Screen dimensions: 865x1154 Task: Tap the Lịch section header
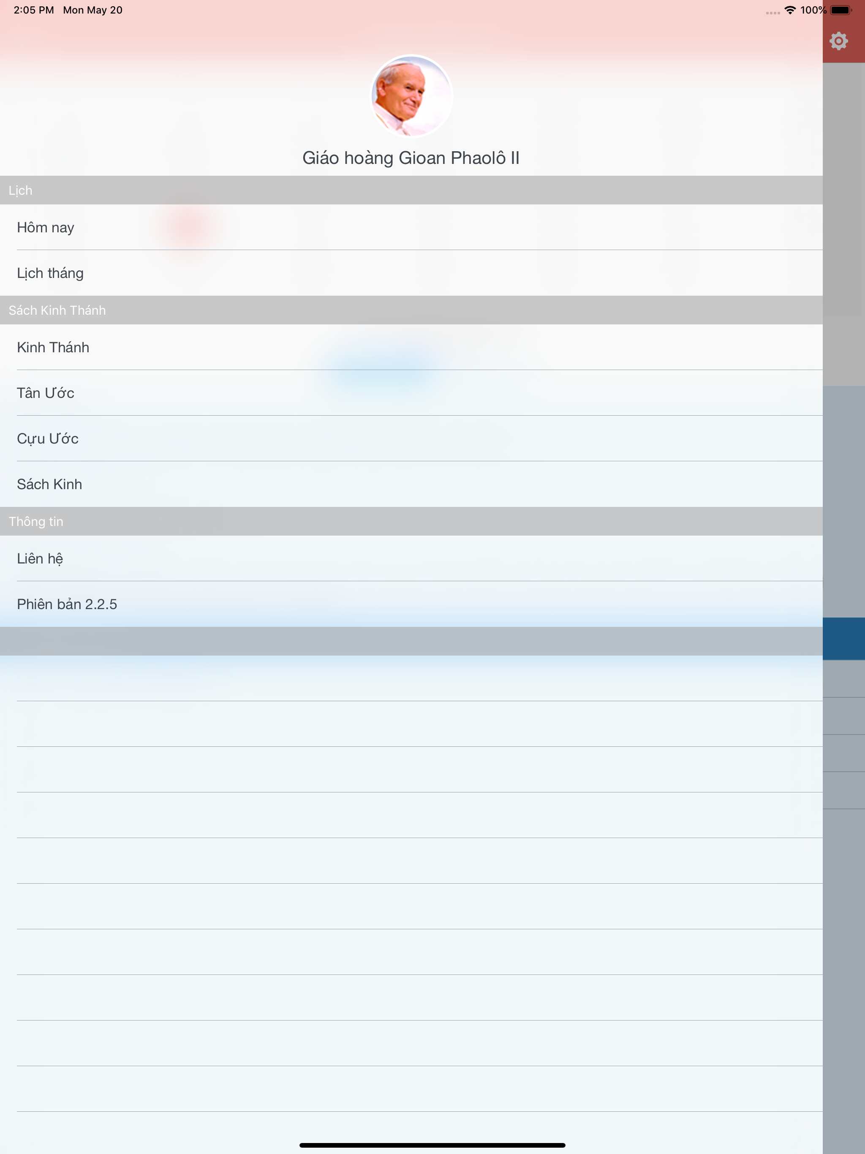411,190
